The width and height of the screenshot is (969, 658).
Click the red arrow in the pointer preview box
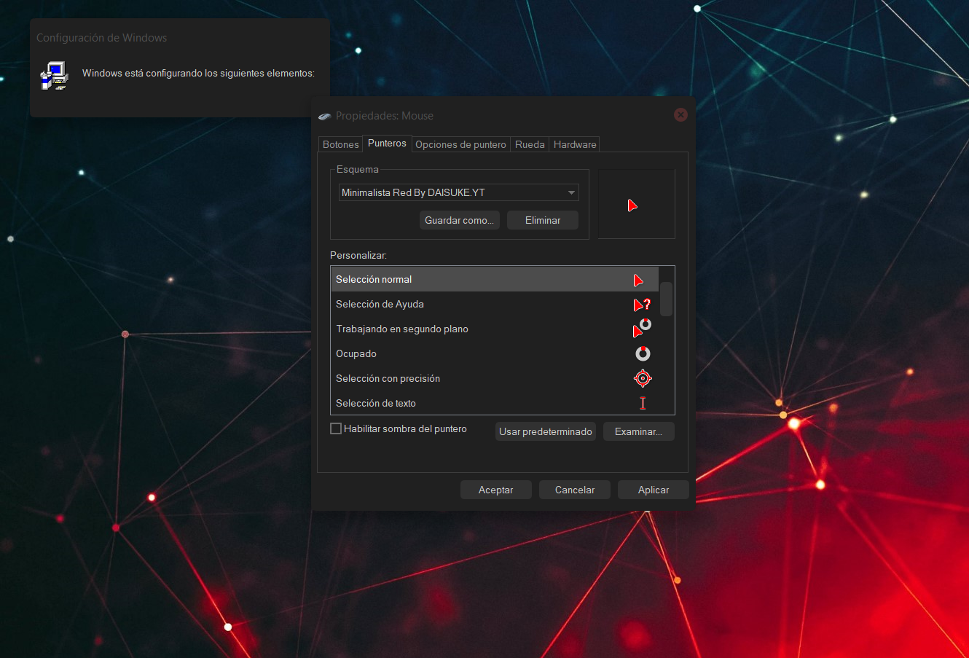point(633,205)
